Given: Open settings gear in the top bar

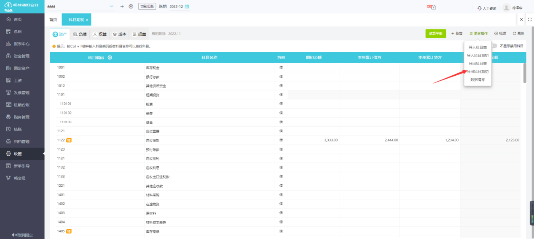Looking at the screenshot, I should click(131, 6).
